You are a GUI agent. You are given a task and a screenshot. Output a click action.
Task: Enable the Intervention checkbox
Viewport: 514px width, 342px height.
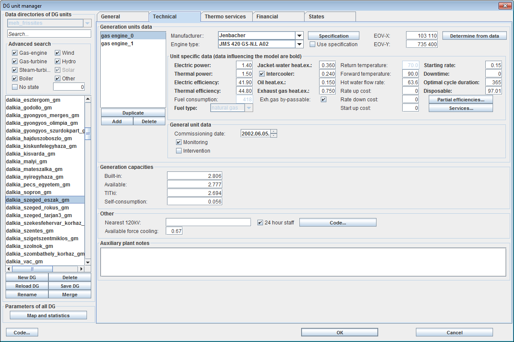pyautogui.click(x=179, y=151)
